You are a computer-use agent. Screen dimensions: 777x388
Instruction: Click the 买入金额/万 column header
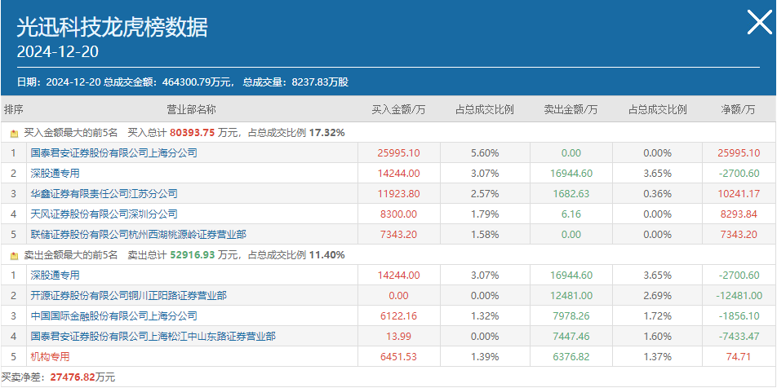[398, 110]
